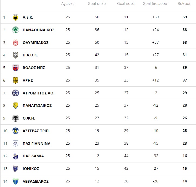Viewport: 196px width, 187px height.
Task: Click the ΠΑΣ ΛΑΜΙΑ team crest
Action: [15, 156]
